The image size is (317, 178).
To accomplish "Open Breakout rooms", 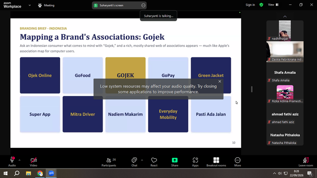I will (216, 162).
